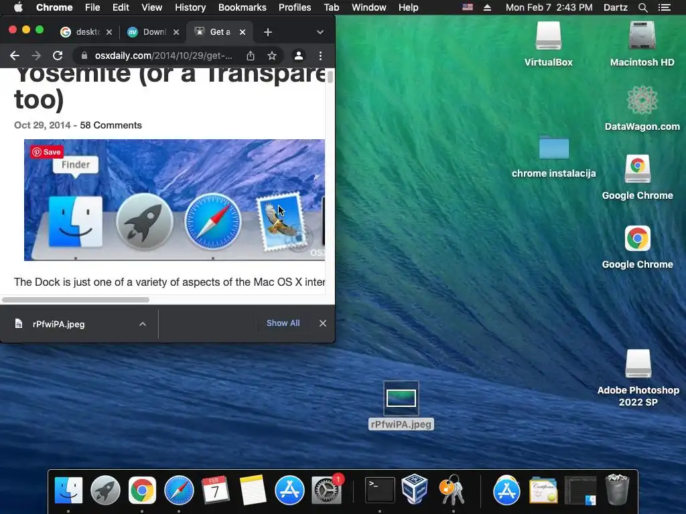View site info via the lock icon
Image resolution: width=686 pixels, height=514 pixels.
click(x=84, y=56)
